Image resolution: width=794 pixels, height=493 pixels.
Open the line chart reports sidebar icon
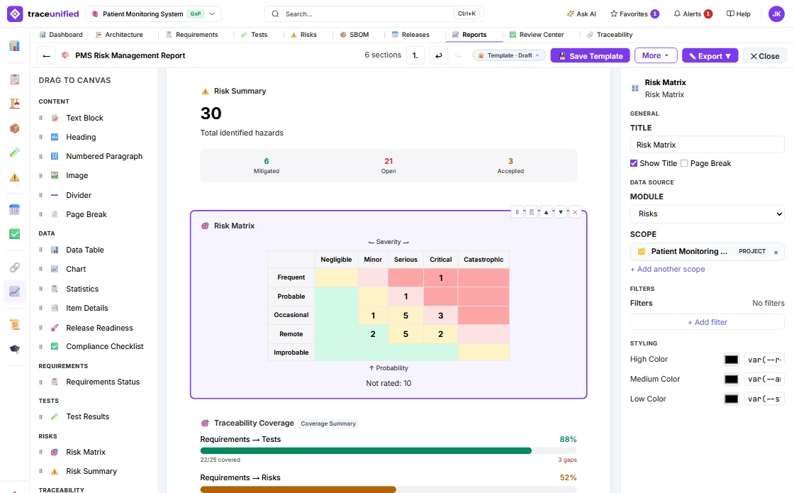coord(15,292)
